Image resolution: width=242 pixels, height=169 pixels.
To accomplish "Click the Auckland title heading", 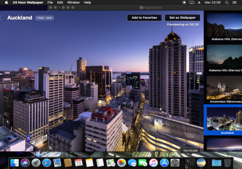I will [20, 18].
